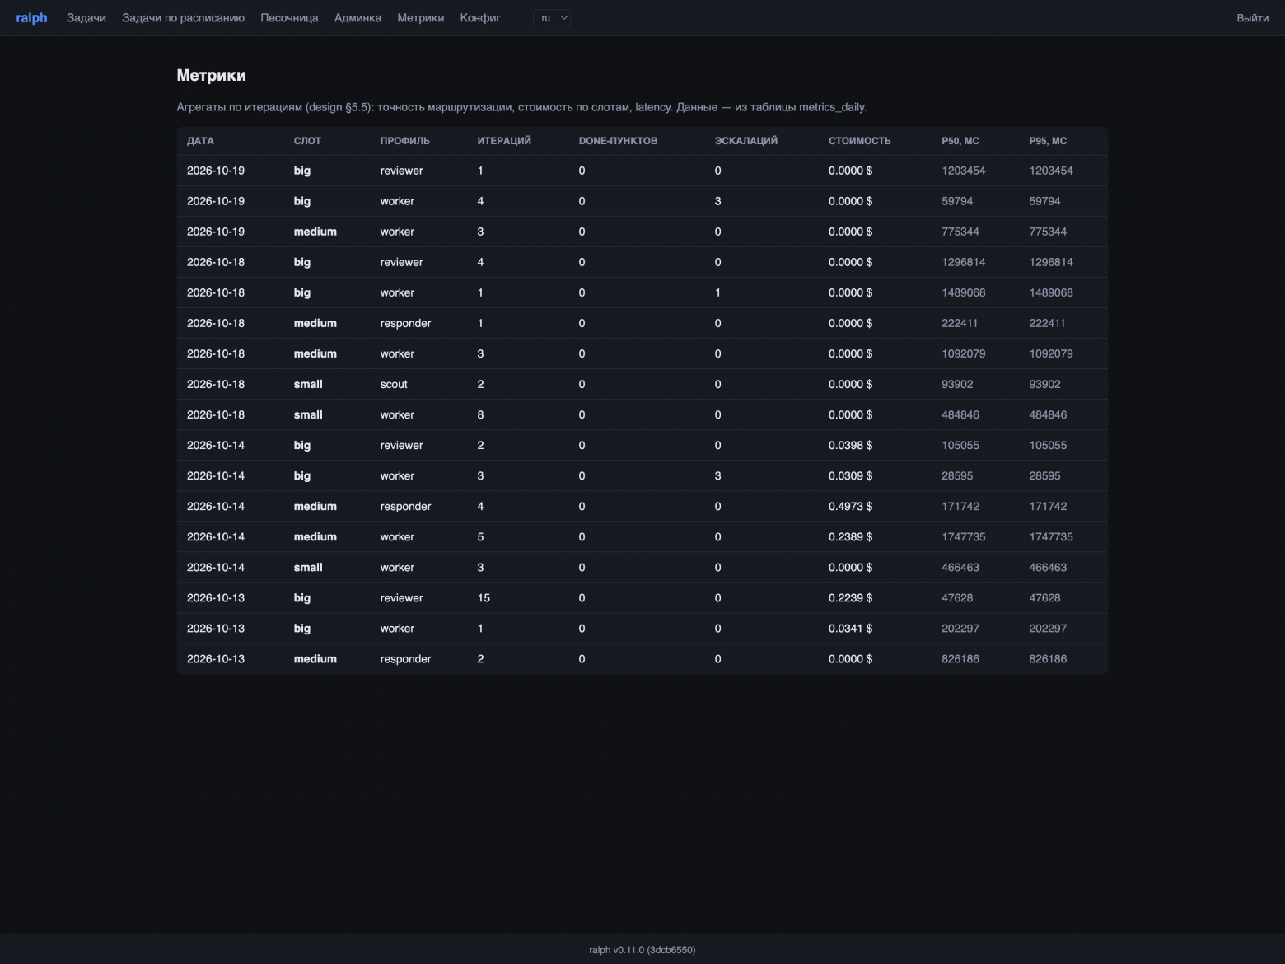Click the P50 value 93902
The height and width of the screenshot is (964, 1285).
click(x=957, y=385)
